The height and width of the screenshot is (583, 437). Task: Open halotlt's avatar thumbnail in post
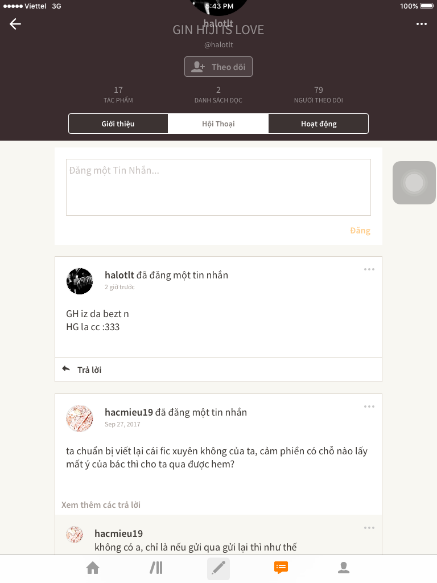80,281
